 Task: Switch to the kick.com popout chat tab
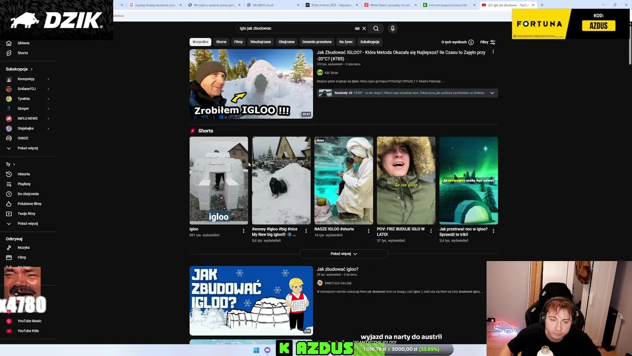(448, 5)
